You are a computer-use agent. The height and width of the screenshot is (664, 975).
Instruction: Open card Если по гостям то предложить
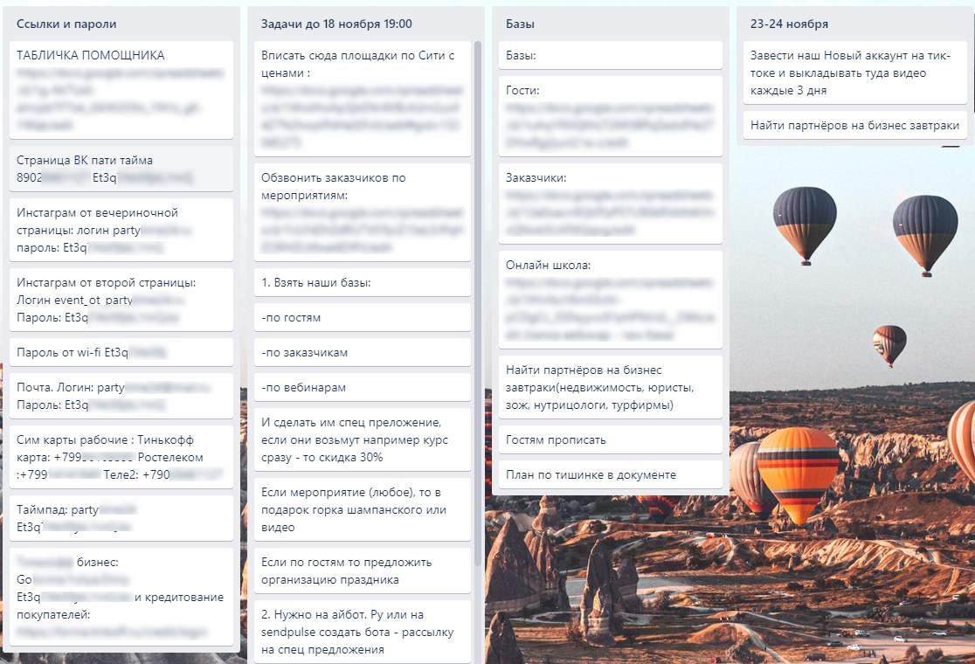pyautogui.click(x=363, y=571)
